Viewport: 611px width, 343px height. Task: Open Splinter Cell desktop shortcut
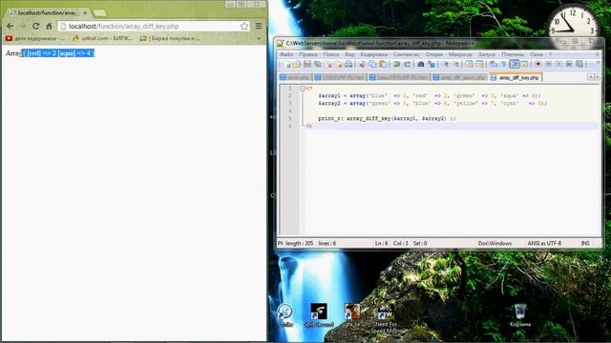319,315
